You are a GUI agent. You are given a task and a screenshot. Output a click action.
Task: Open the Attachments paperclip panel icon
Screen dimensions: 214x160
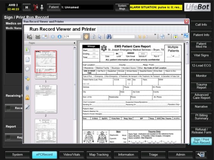pyautogui.click(x=27, y=88)
